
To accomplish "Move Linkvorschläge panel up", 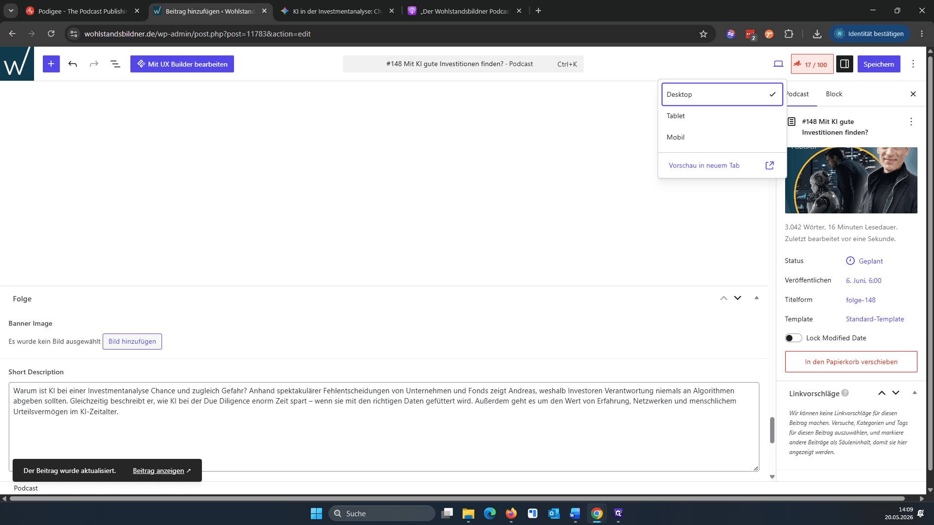I will pyautogui.click(x=881, y=393).
